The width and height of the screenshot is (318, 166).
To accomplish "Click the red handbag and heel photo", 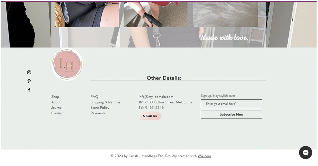I will pos(156,14).
